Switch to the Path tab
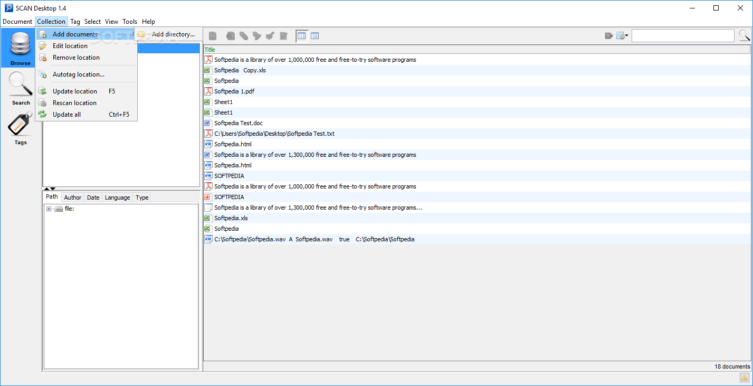The image size is (753, 386). [x=52, y=197]
